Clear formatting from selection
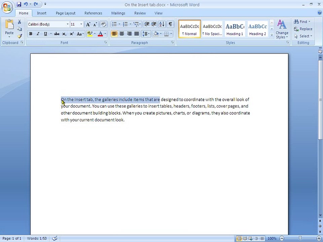The width and height of the screenshot is (323, 242). [103, 24]
